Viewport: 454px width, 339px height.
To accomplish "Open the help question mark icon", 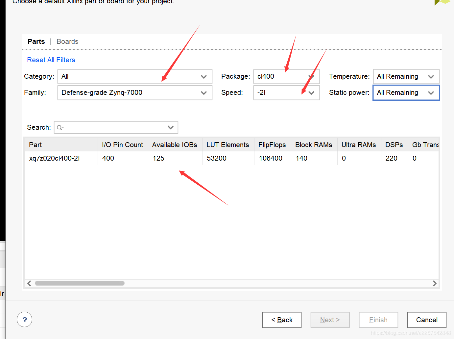I will click(25, 320).
